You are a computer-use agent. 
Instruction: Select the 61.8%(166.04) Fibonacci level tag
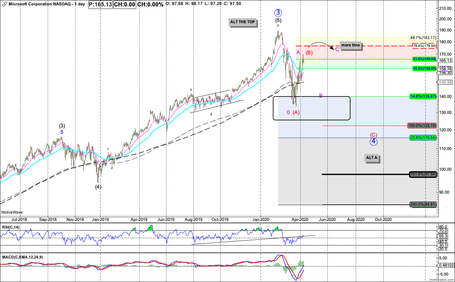coord(424,59)
